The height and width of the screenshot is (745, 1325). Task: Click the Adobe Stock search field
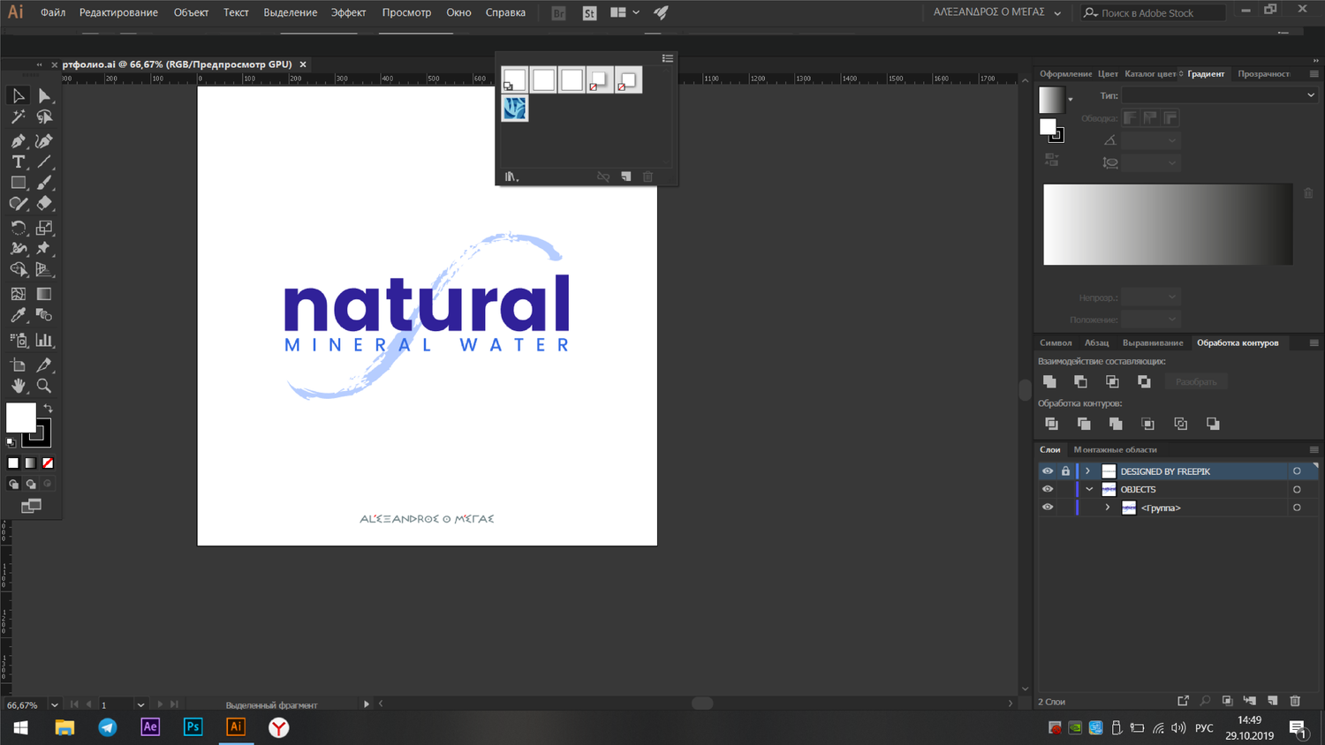pyautogui.click(x=1159, y=12)
